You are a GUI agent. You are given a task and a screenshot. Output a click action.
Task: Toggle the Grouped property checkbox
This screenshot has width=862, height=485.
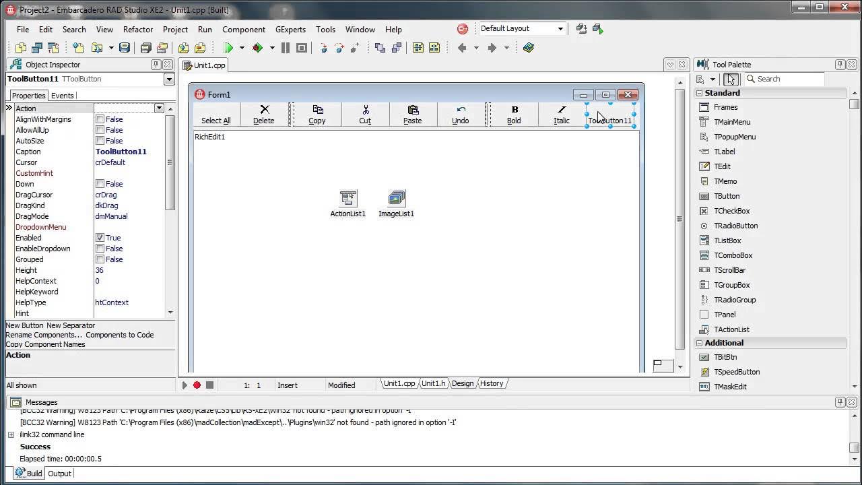click(x=100, y=259)
